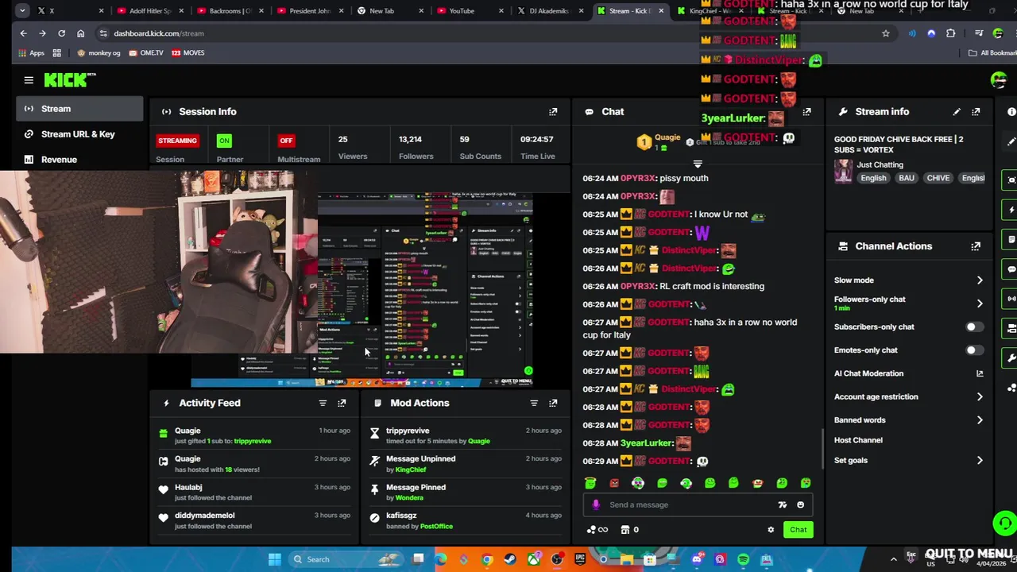Click the Just Chatting category thumbnail

pos(843,171)
